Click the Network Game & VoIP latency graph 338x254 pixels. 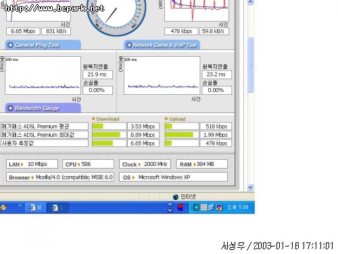tap(162, 75)
